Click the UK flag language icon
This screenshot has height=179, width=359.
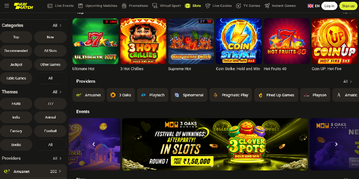[x=311, y=6]
